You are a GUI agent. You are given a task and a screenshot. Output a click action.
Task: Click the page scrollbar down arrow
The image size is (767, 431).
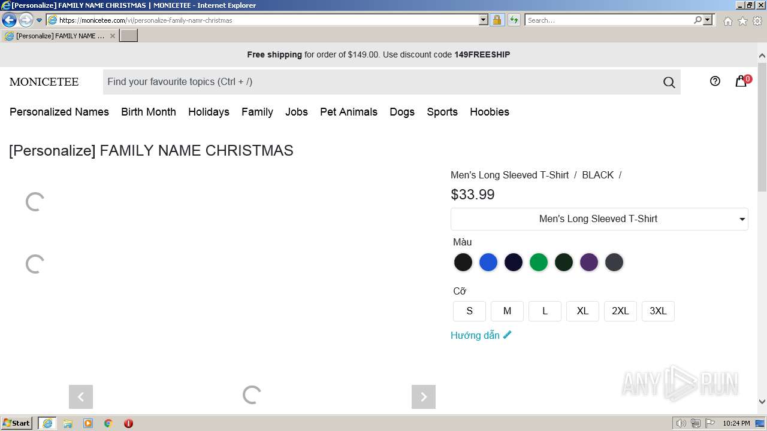click(x=762, y=402)
